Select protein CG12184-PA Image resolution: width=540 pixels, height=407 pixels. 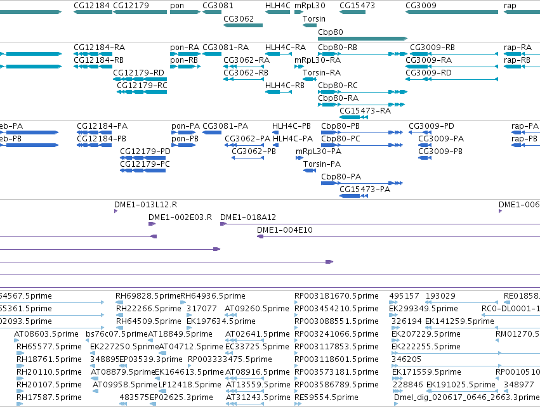(x=102, y=126)
